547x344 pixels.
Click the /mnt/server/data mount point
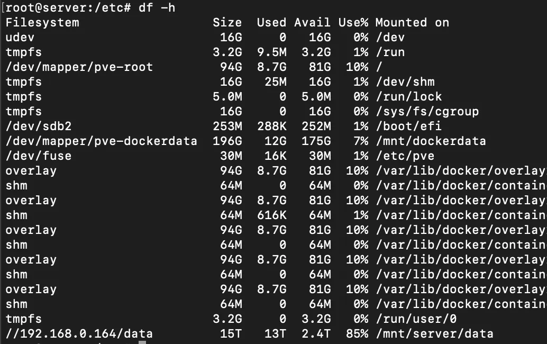(434, 334)
